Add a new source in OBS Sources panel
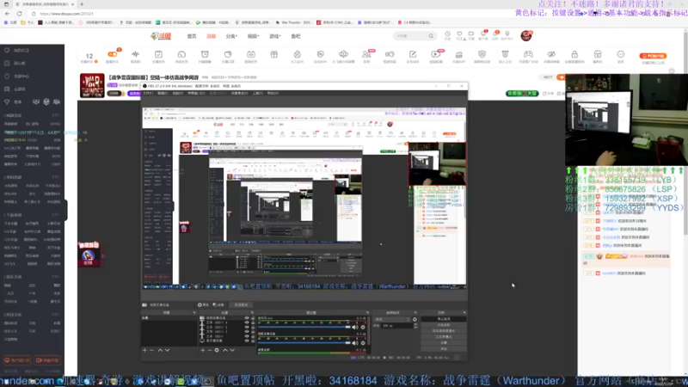Viewport: 688px width, 387px height. point(203,350)
